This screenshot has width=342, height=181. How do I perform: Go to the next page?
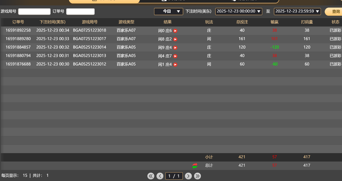click(188, 176)
